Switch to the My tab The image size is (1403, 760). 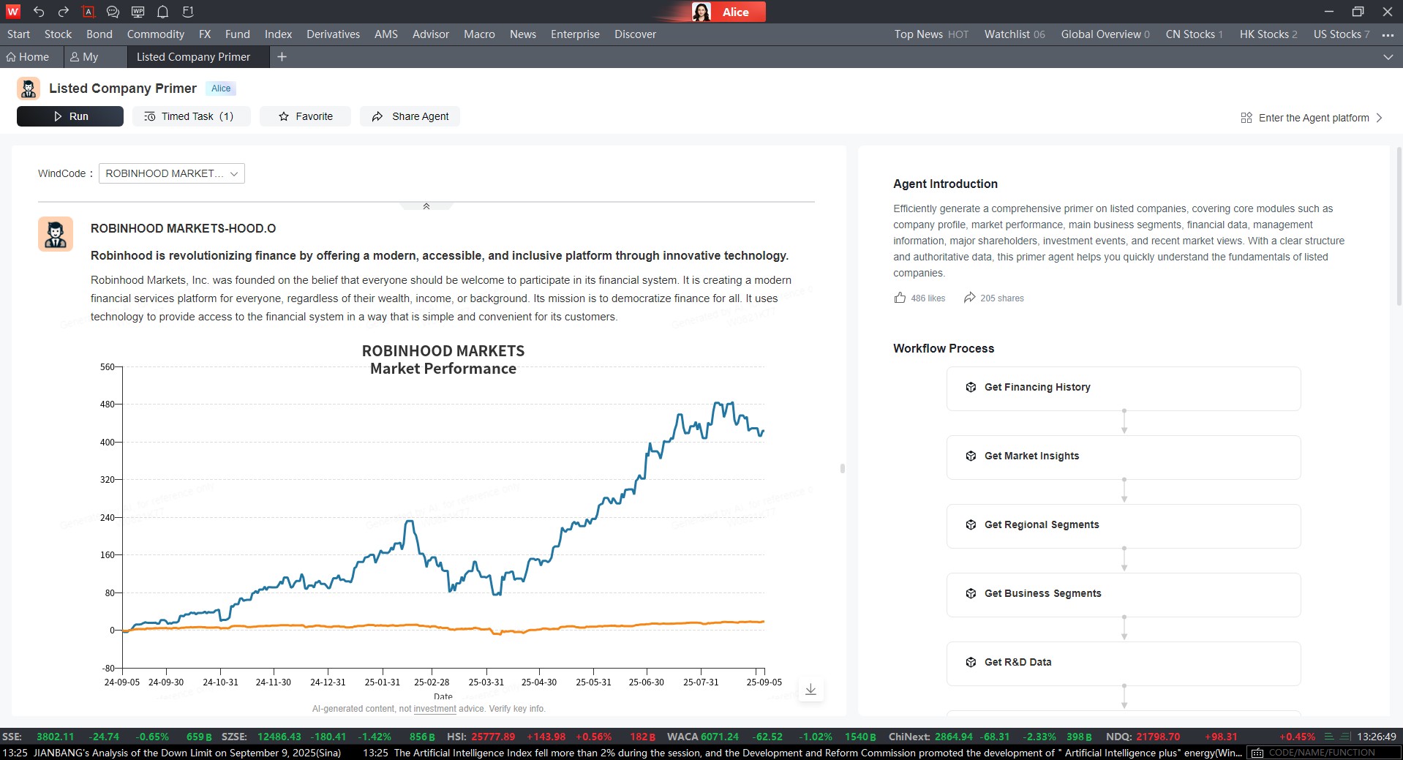(x=84, y=57)
